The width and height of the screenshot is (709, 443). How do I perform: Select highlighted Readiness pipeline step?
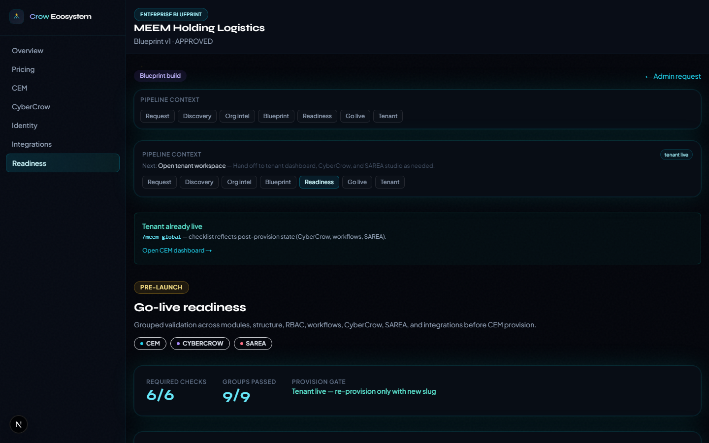point(319,182)
